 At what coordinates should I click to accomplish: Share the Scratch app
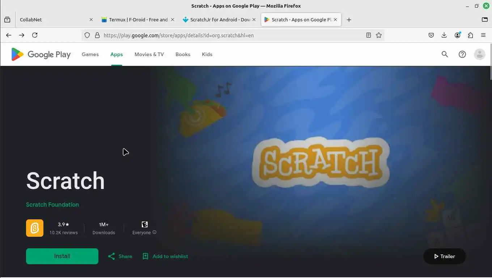[120, 256]
